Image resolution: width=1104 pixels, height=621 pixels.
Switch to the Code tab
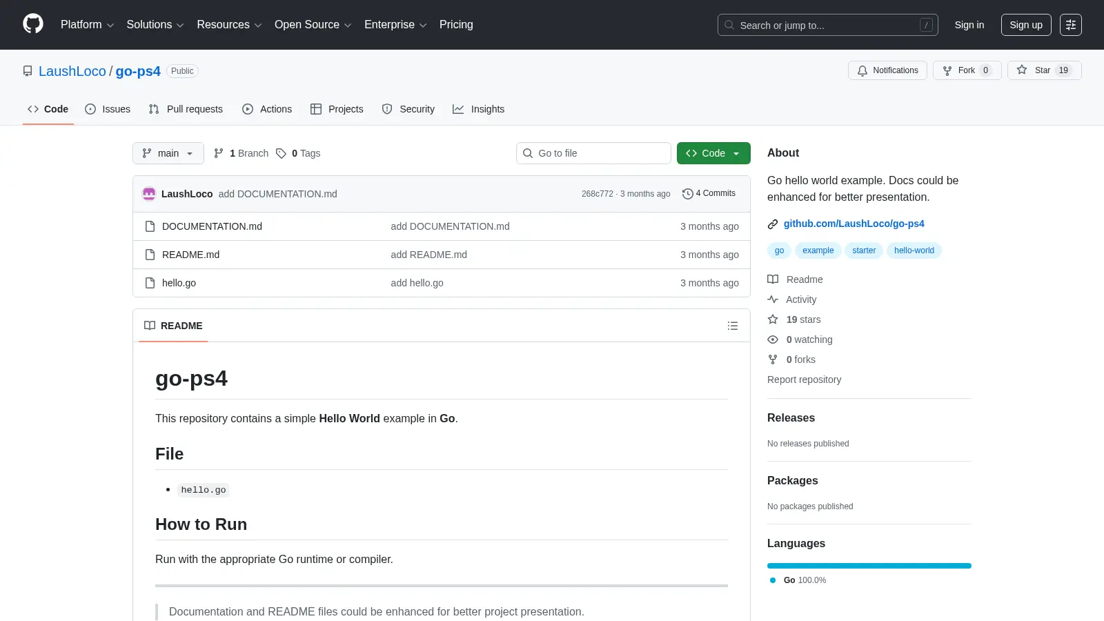coord(48,109)
